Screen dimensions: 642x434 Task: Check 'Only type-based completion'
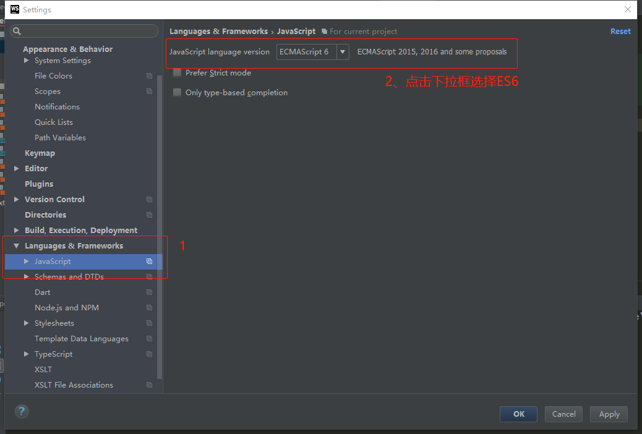click(178, 92)
